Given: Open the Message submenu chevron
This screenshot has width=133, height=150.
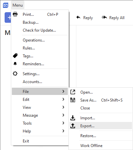Looking at the screenshot, I should tap(63, 115).
